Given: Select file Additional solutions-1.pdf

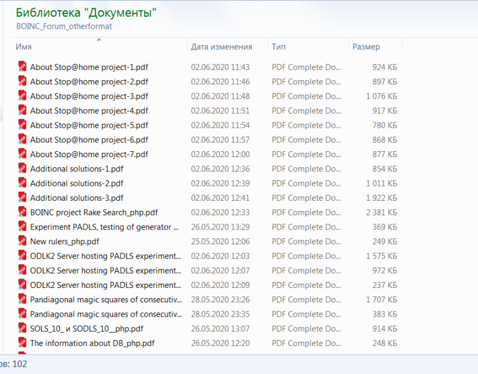Looking at the screenshot, I should [77, 168].
